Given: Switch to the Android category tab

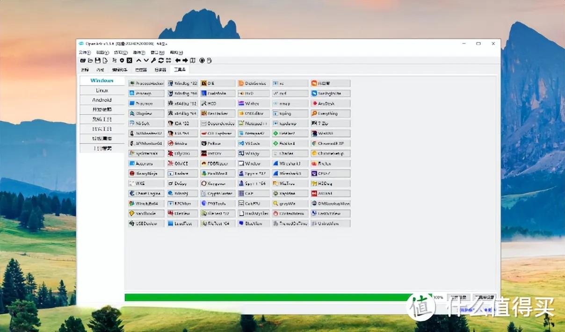Looking at the screenshot, I should [102, 100].
